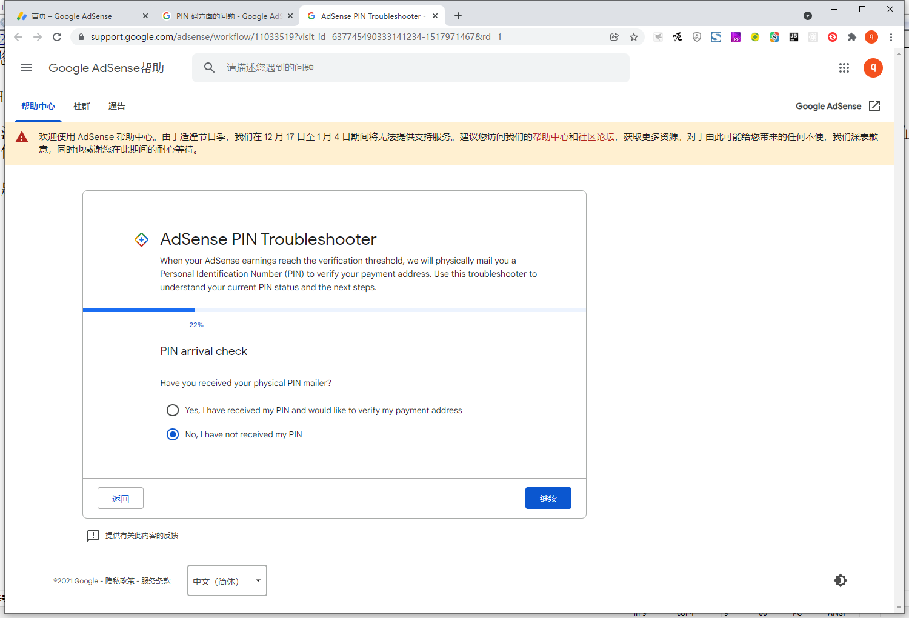Click 提供有关此内容的反馈 link

(142, 536)
